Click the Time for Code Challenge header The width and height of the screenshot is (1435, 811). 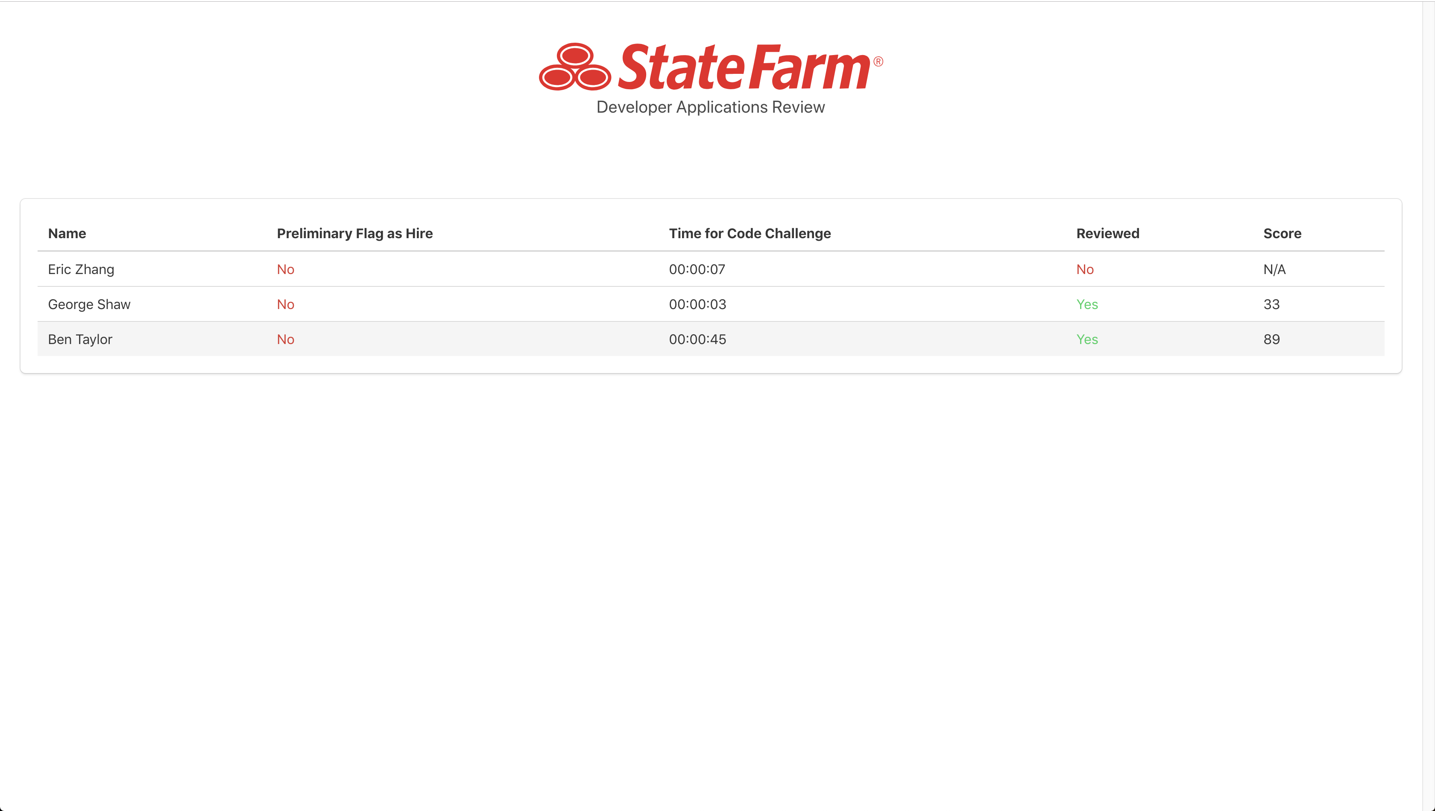tap(750, 233)
